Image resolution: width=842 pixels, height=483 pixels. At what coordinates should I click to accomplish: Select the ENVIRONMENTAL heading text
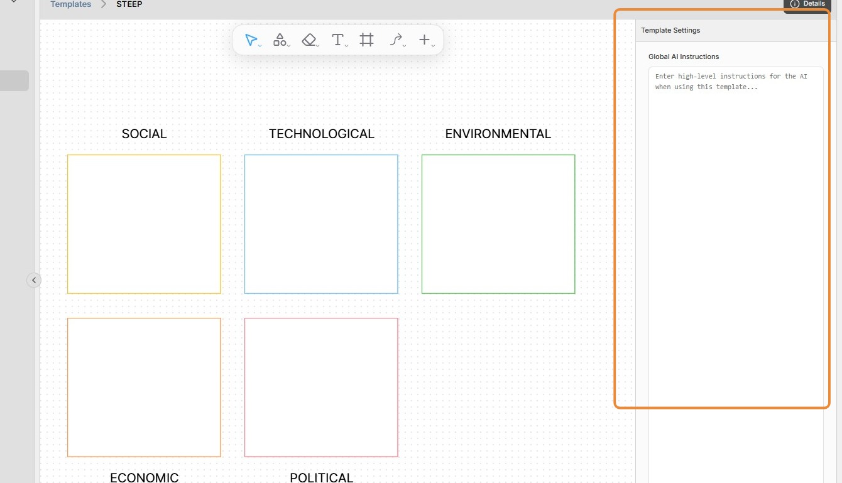498,134
